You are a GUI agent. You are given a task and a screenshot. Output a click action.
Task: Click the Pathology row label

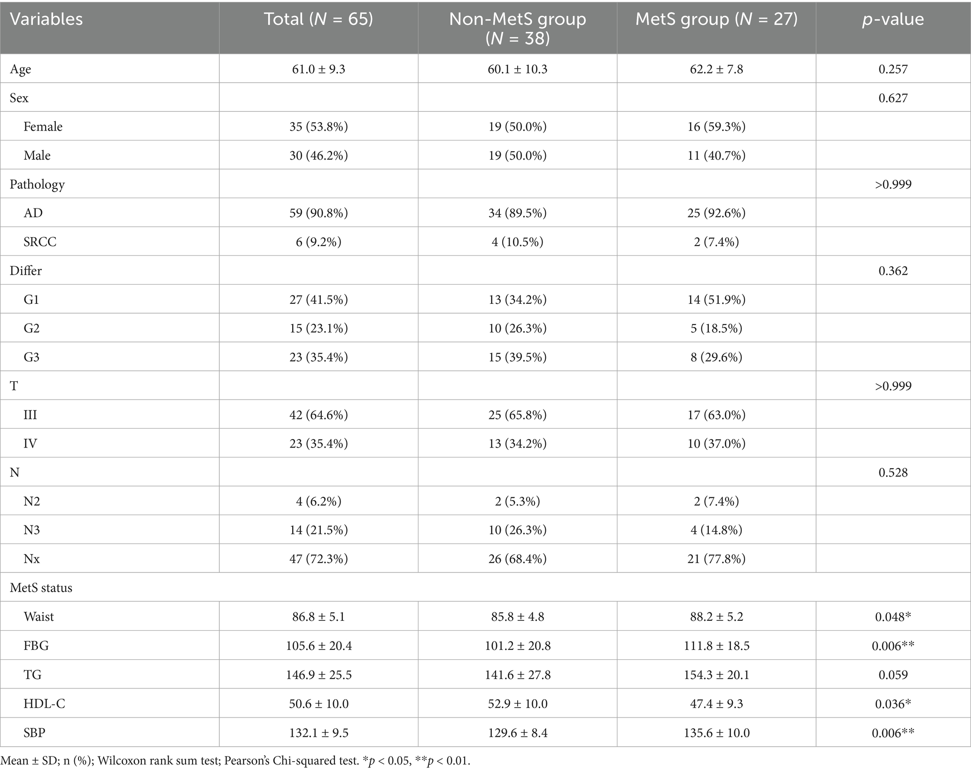37,185
